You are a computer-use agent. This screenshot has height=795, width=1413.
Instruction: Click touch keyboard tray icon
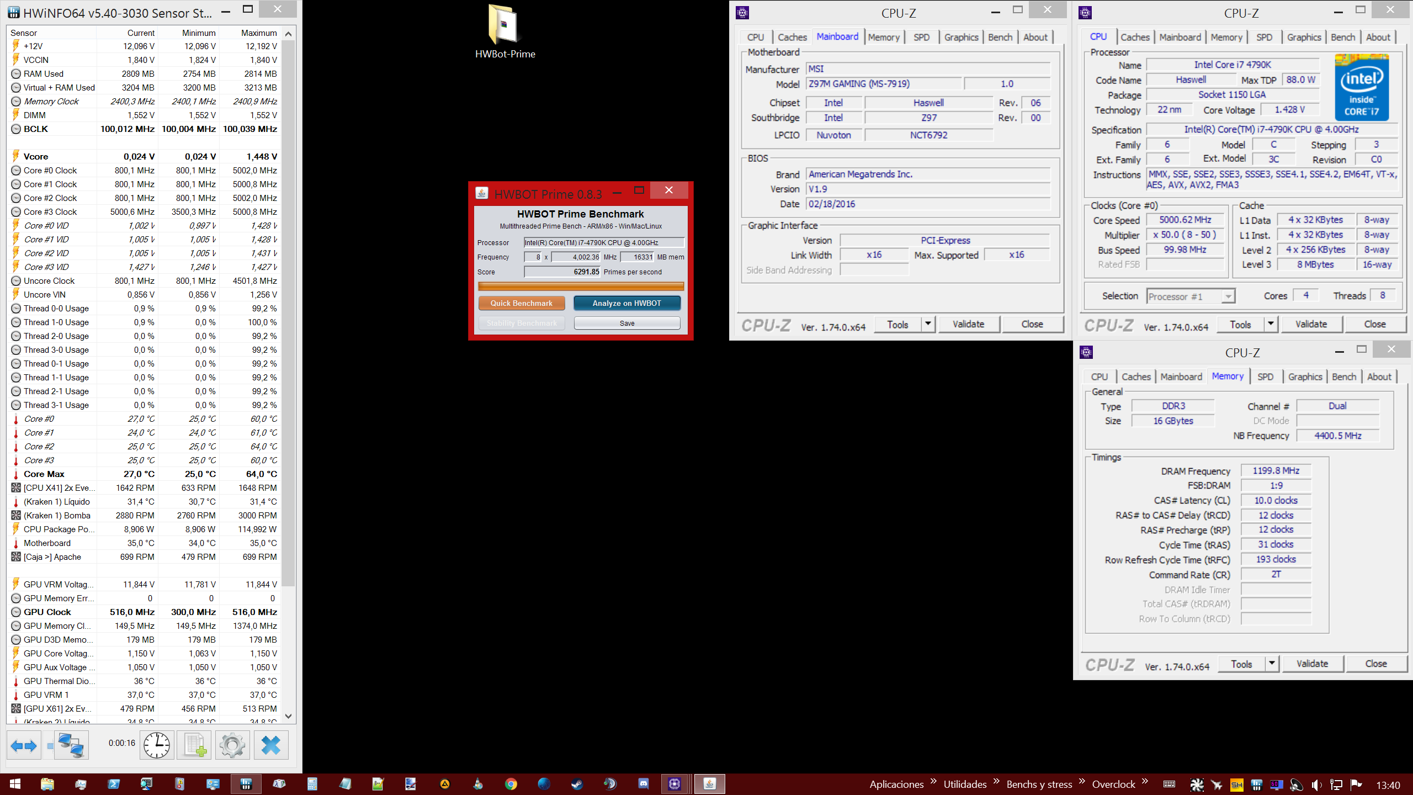[1168, 785]
